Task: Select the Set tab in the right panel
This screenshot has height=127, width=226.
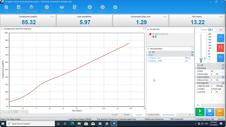Action: tap(198, 105)
